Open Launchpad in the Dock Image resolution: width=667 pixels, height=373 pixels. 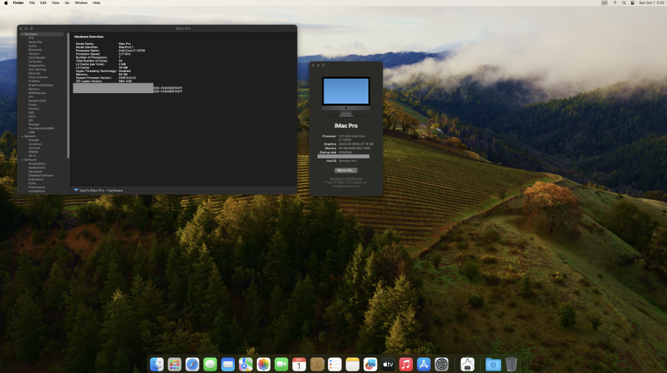pos(174,364)
